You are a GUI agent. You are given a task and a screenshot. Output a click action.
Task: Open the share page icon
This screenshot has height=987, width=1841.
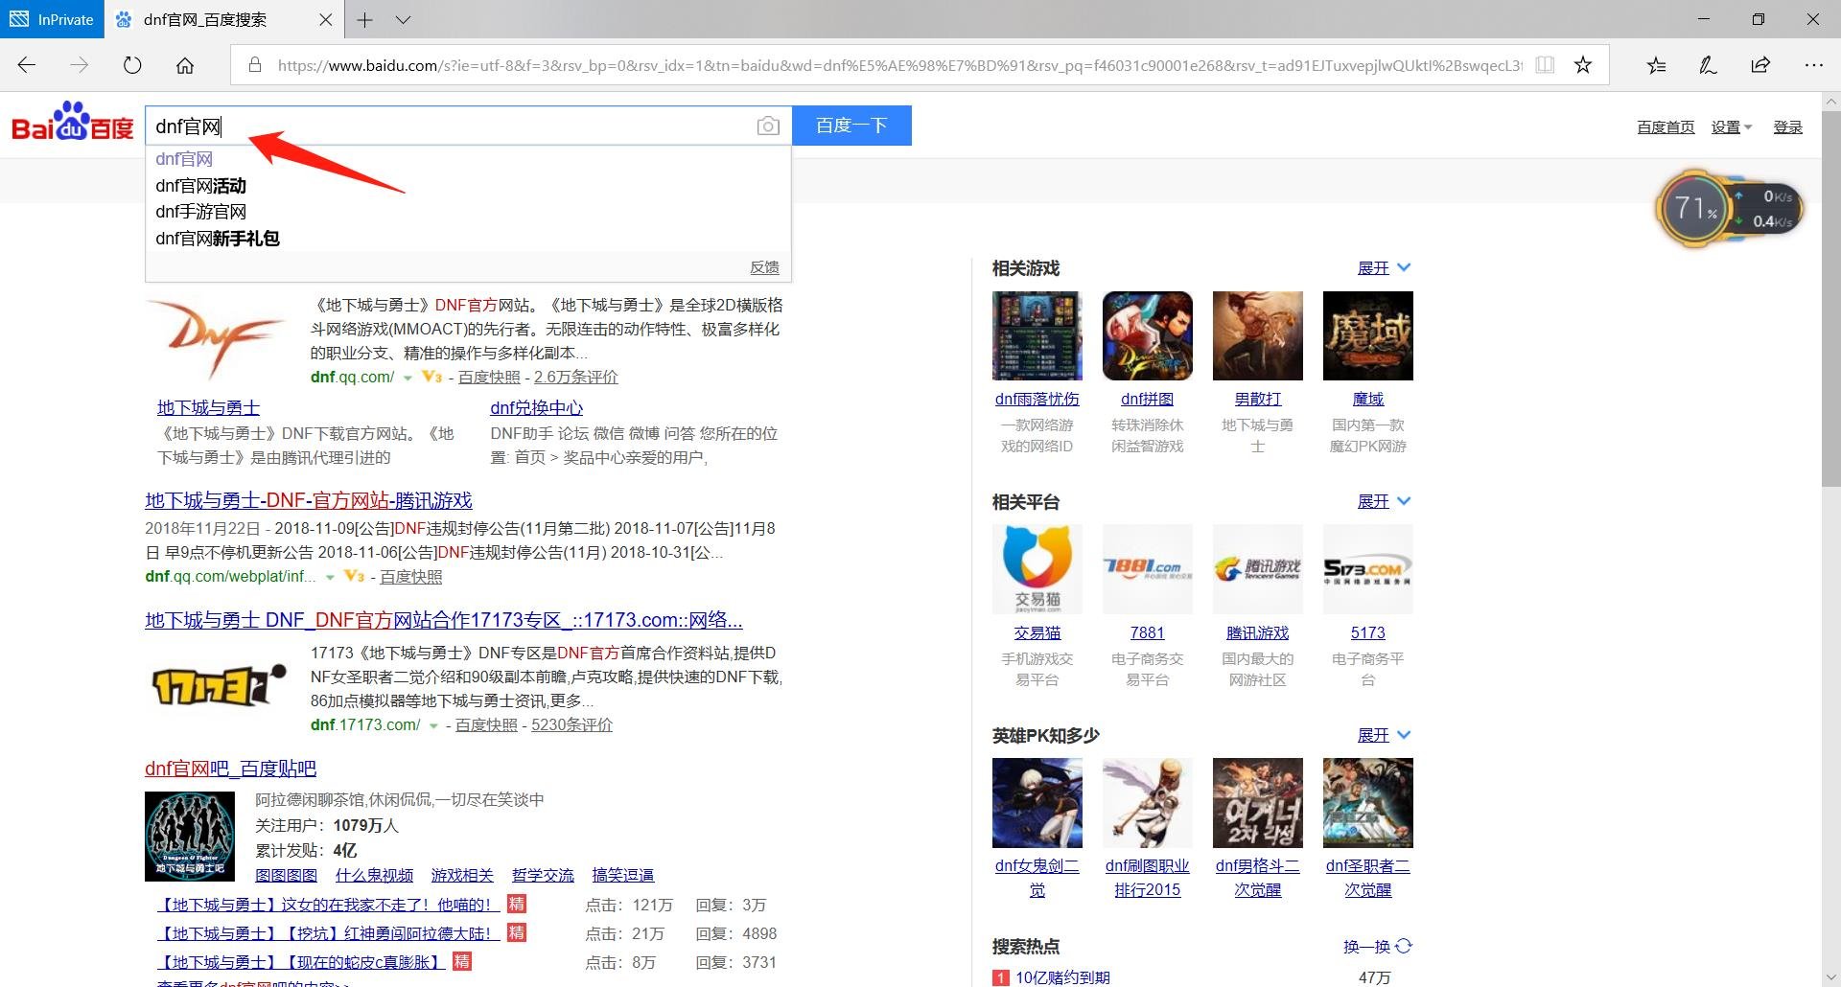(x=1760, y=65)
